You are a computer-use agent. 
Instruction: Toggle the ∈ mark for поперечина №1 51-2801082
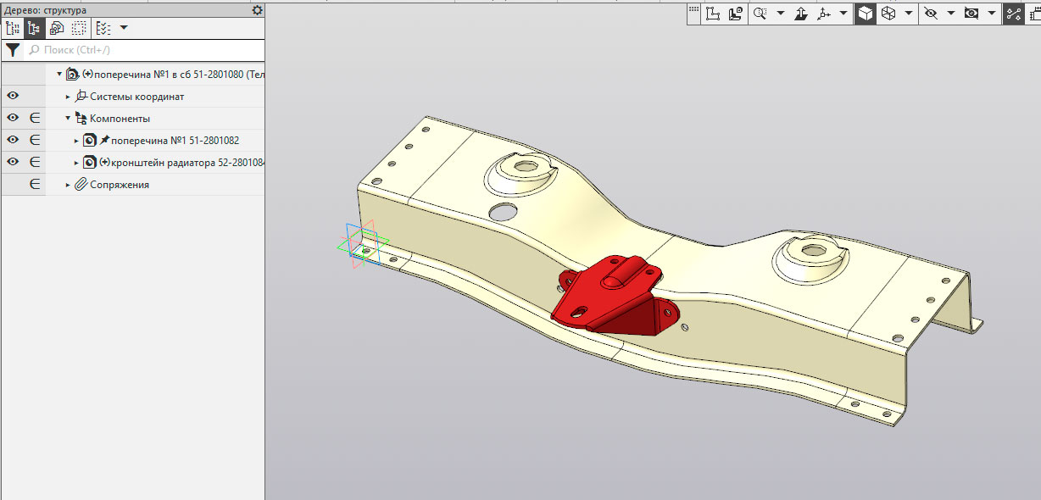[35, 140]
